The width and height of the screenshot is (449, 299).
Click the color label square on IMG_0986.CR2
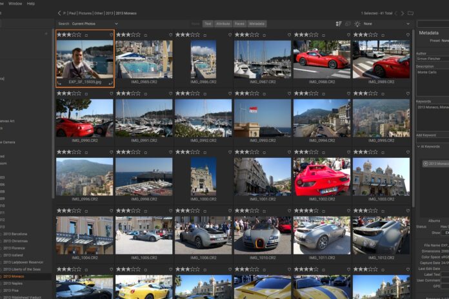(205, 35)
